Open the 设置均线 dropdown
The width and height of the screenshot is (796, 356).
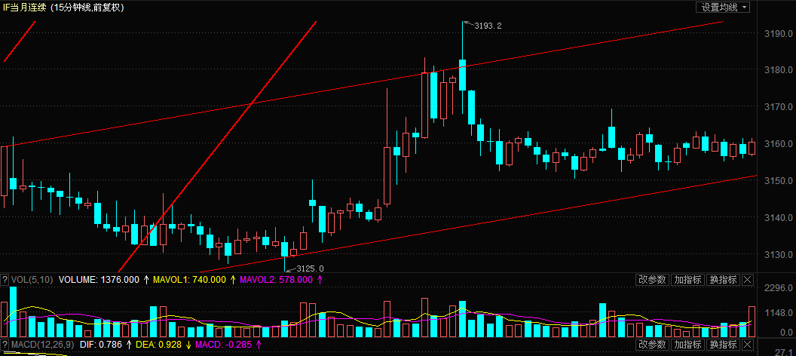coord(724,7)
